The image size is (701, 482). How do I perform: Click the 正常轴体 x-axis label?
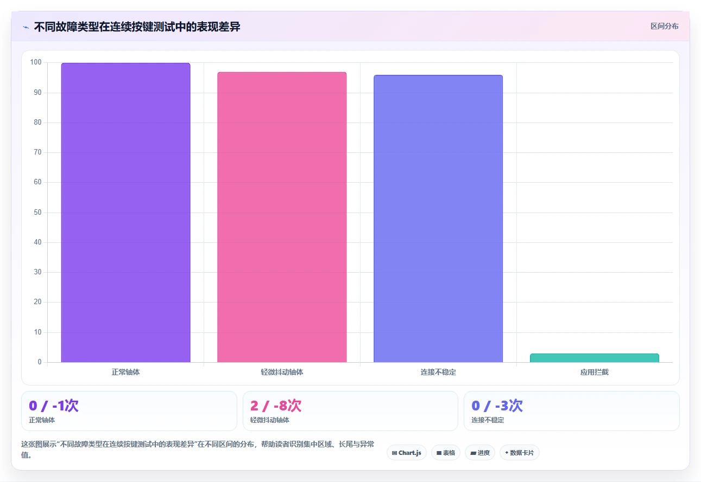(125, 372)
